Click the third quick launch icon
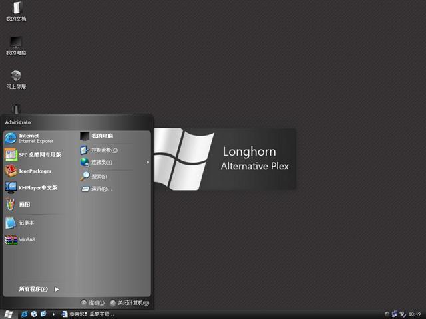 point(43,314)
